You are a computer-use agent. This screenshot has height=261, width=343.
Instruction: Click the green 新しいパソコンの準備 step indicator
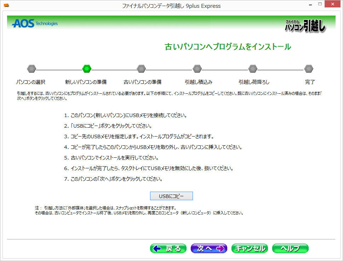[x=87, y=69]
